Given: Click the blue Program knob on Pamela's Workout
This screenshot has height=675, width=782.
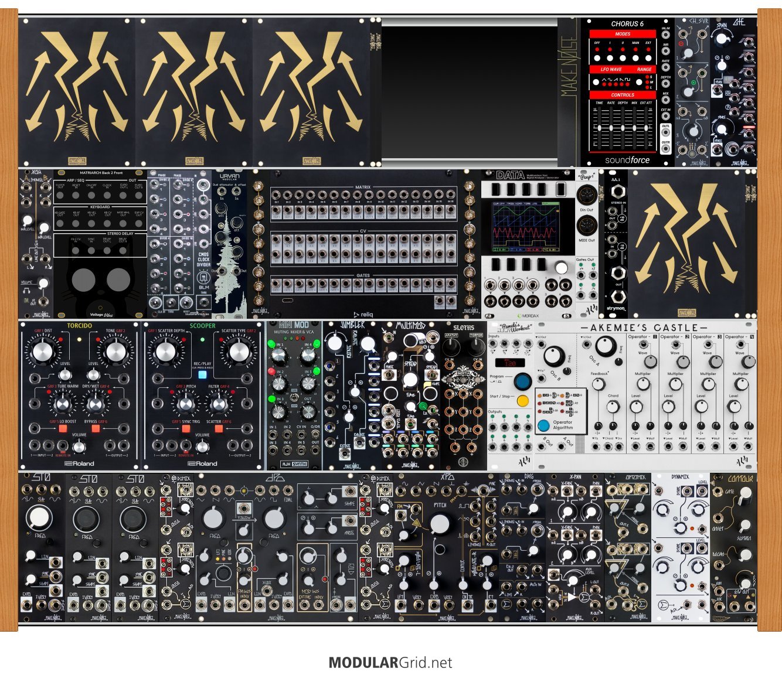Looking at the screenshot, I should pyautogui.click(x=522, y=381).
